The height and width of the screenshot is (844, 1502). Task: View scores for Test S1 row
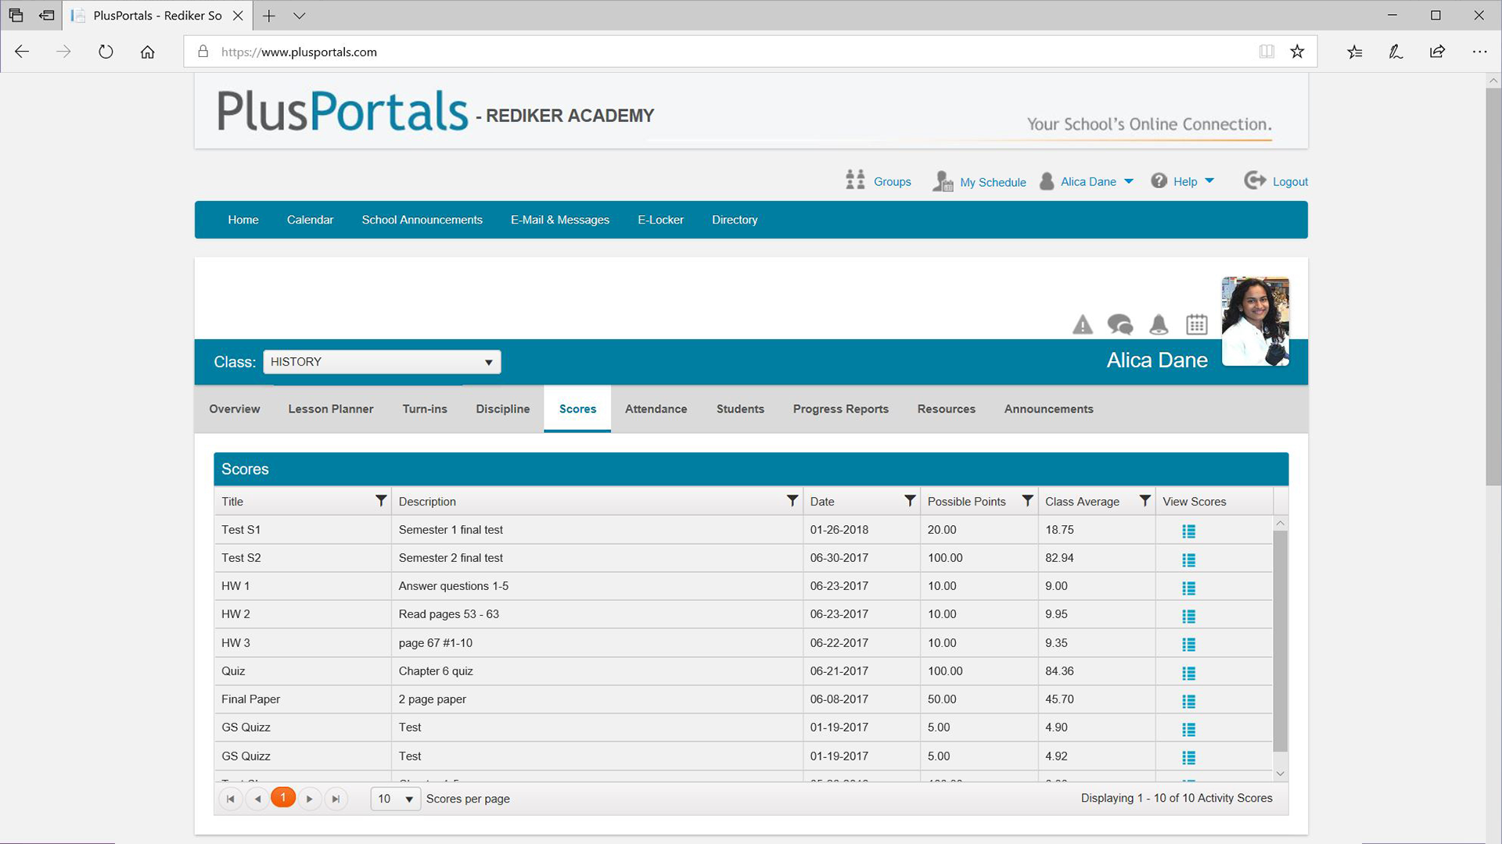click(x=1188, y=531)
